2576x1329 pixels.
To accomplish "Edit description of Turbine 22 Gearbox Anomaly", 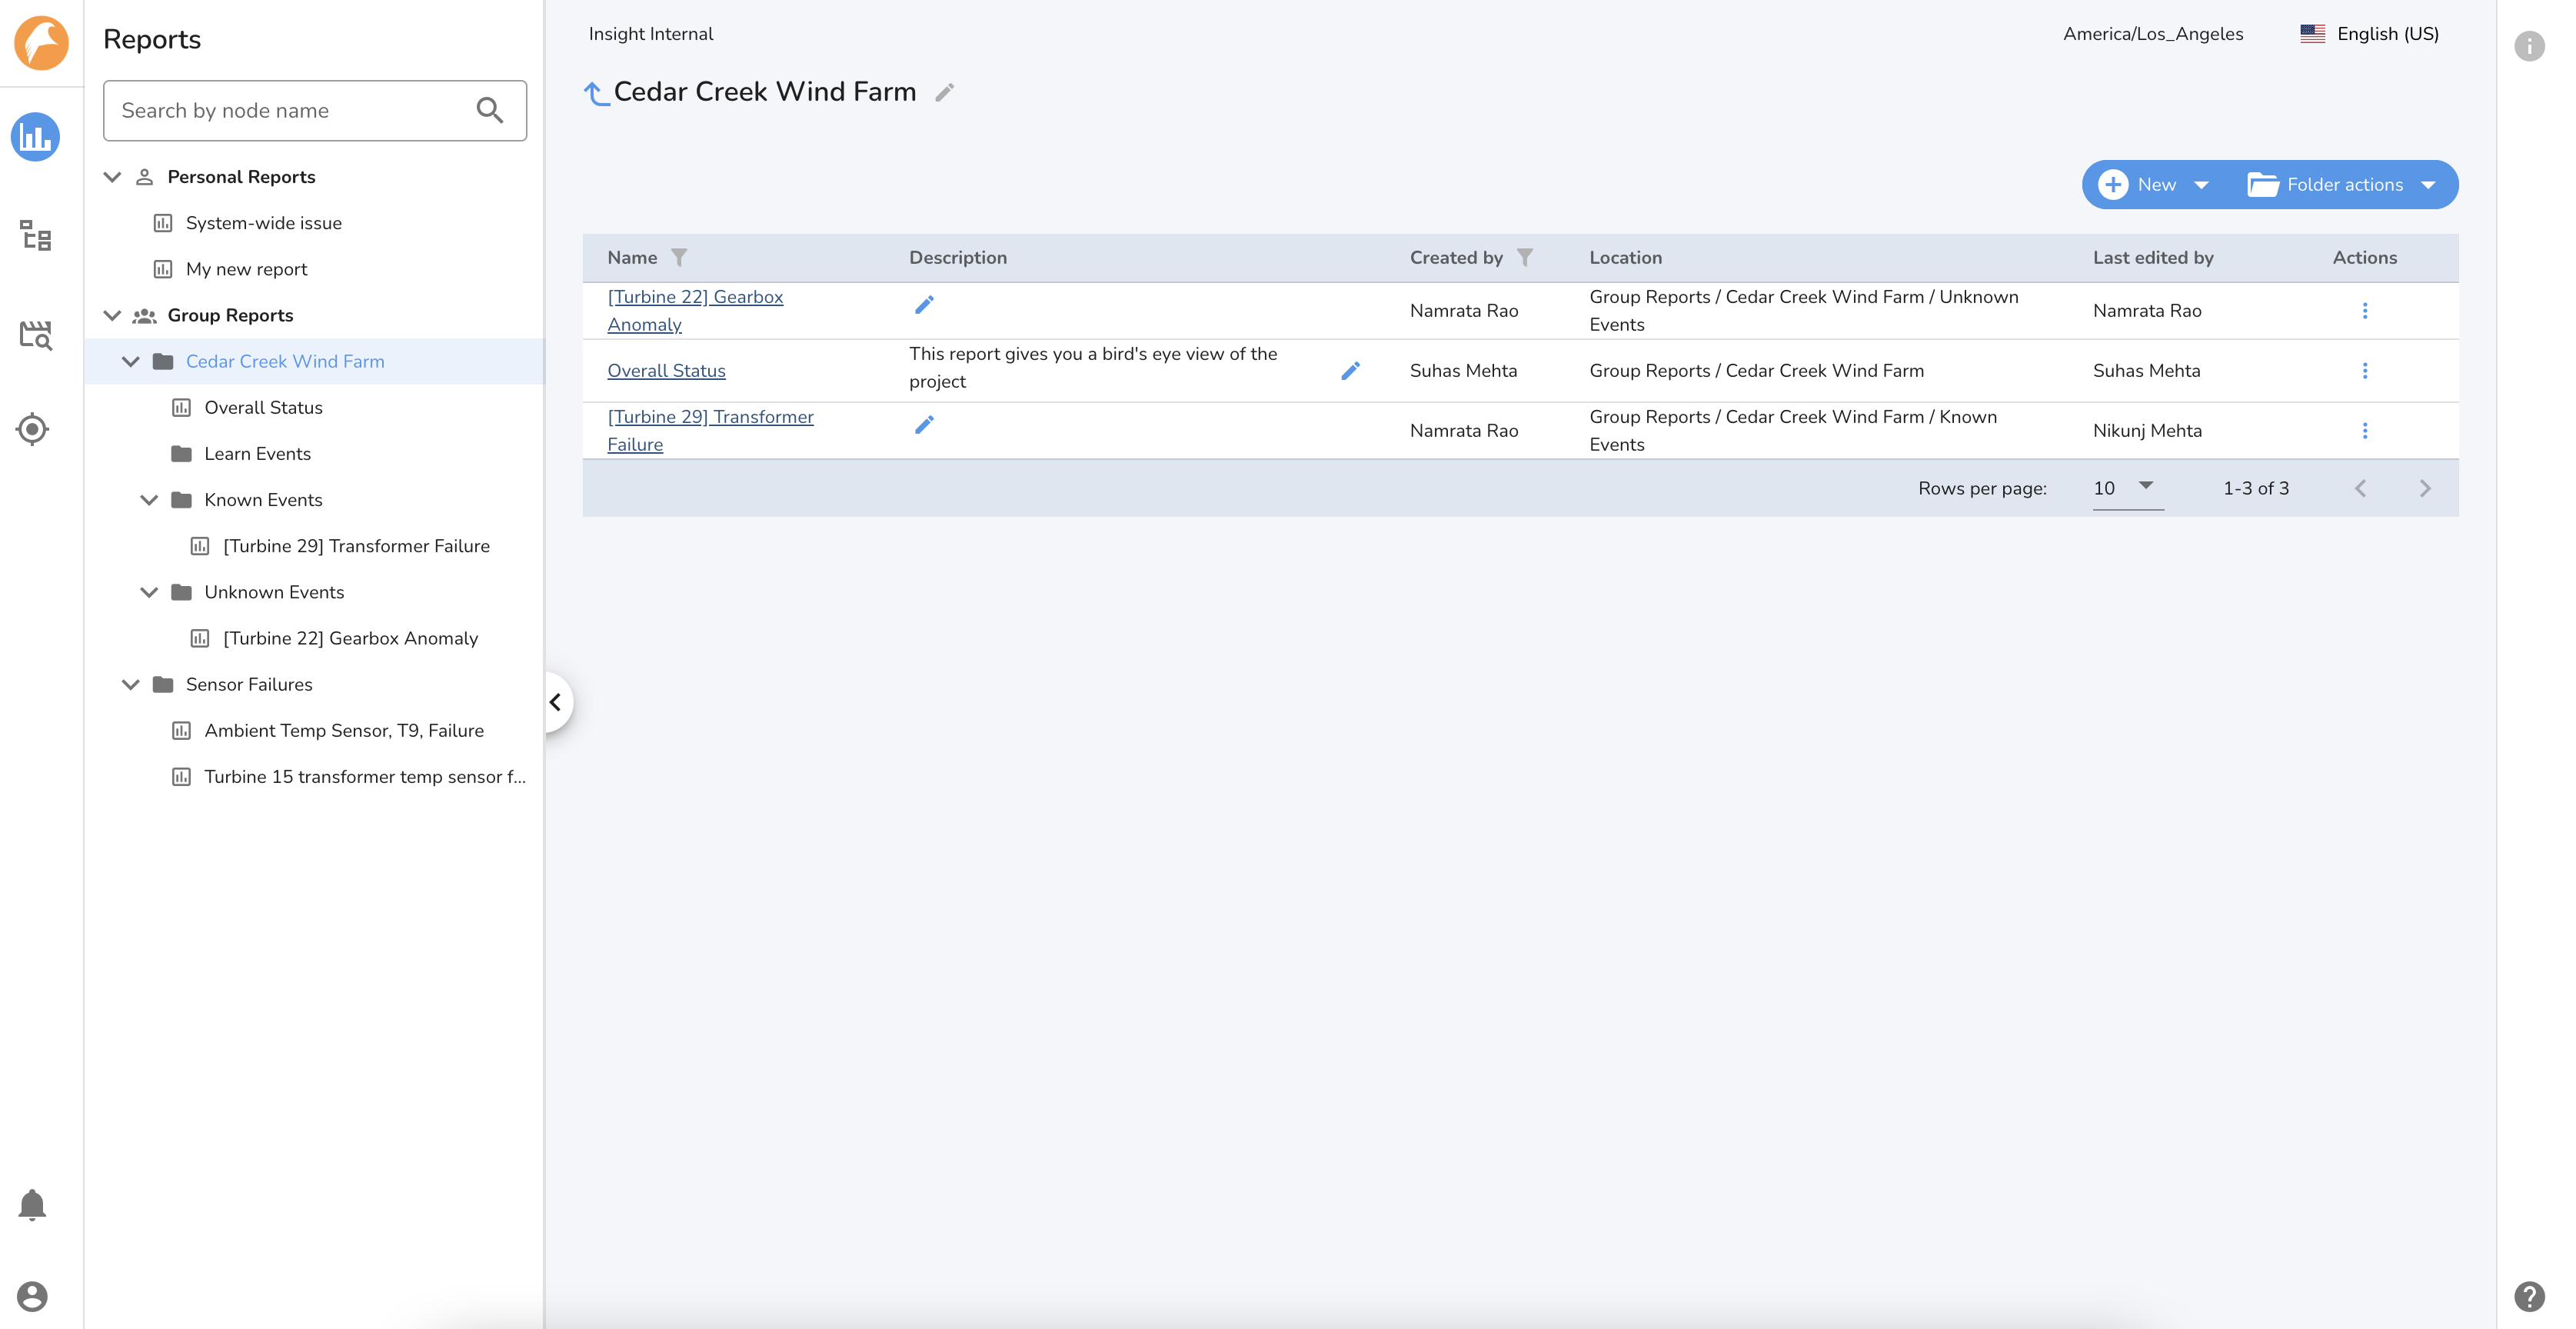I will [x=924, y=305].
